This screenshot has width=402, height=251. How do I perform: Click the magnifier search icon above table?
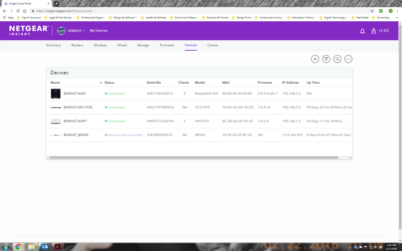point(337,59)
